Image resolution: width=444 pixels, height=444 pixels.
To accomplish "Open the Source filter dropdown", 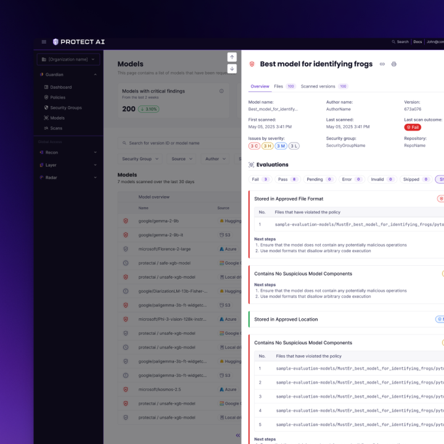I will tap(181, 159).
